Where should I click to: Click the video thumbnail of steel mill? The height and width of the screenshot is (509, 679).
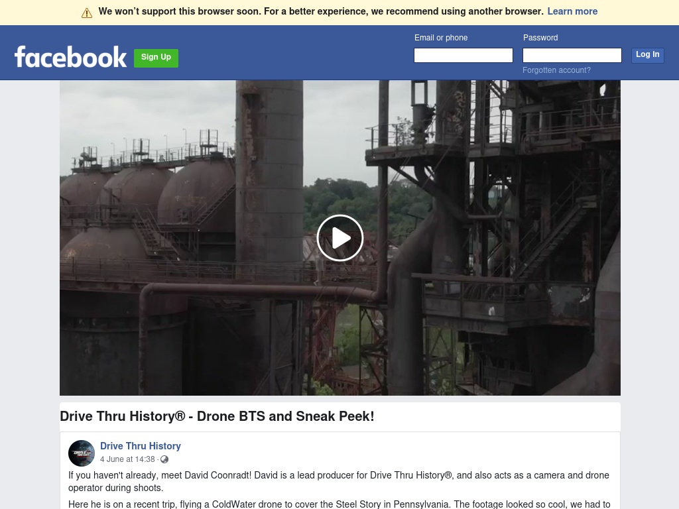coord(340,238)
